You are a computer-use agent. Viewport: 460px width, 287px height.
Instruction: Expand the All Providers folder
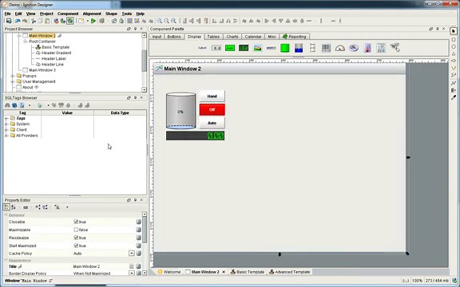tap(6, 136)
